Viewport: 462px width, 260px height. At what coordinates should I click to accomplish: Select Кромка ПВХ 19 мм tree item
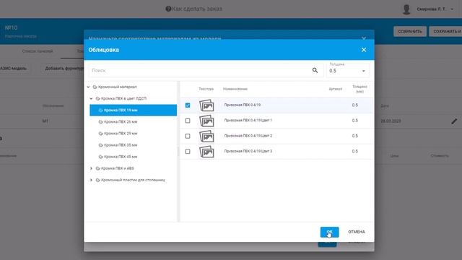[x=133, y=110]
